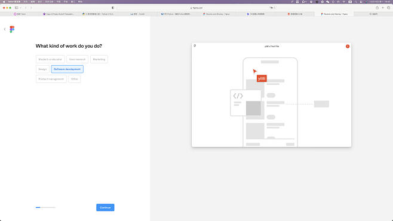The width and height of the screenshot is (393, 221).
Task: Open a new tab with plus icon
Action: [383, 8]
